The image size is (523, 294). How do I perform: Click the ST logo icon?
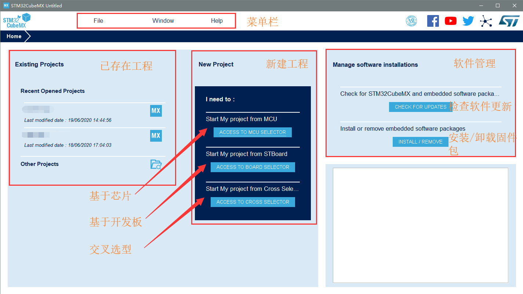509,21
